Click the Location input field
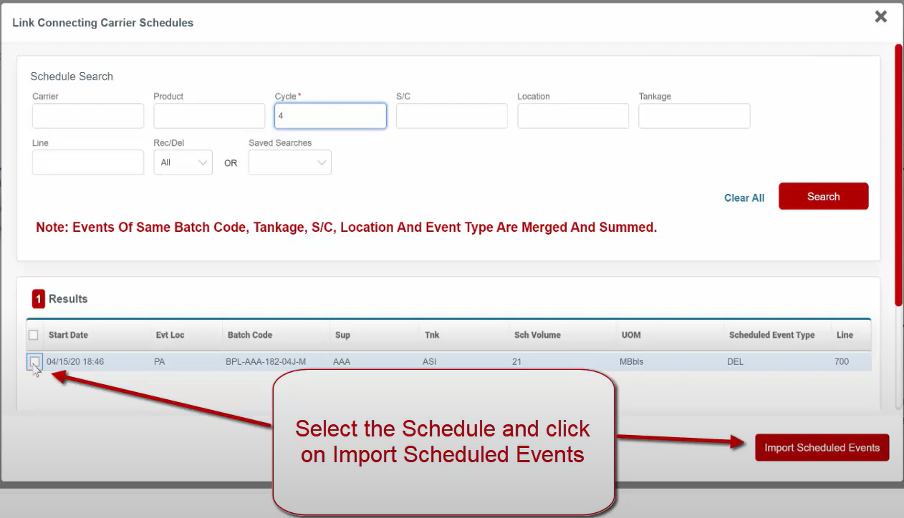The height and width of the screenshot is (518, 904). coord(573,116)
